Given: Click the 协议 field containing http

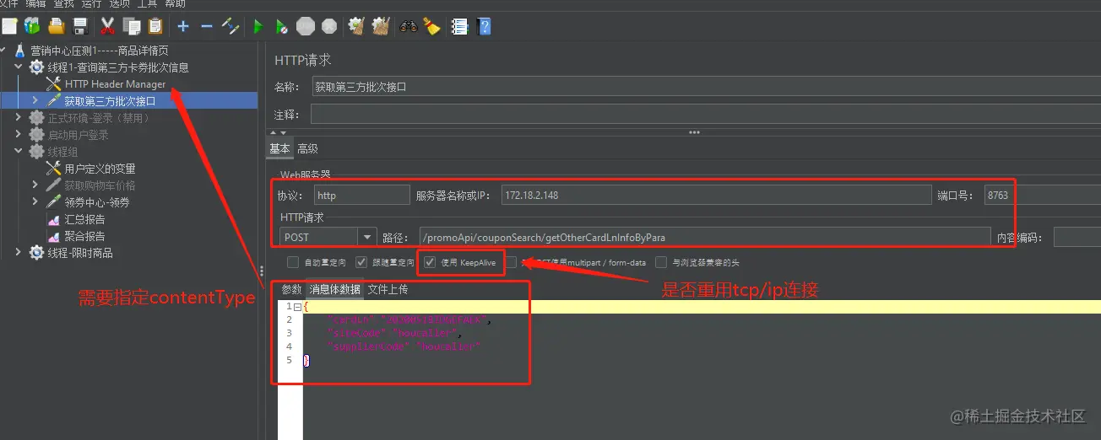Looking at the screenshot, I should coord(361,195).
